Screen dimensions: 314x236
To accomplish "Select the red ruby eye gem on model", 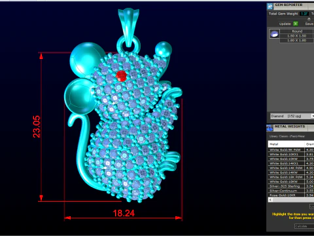I will [121, 76].
